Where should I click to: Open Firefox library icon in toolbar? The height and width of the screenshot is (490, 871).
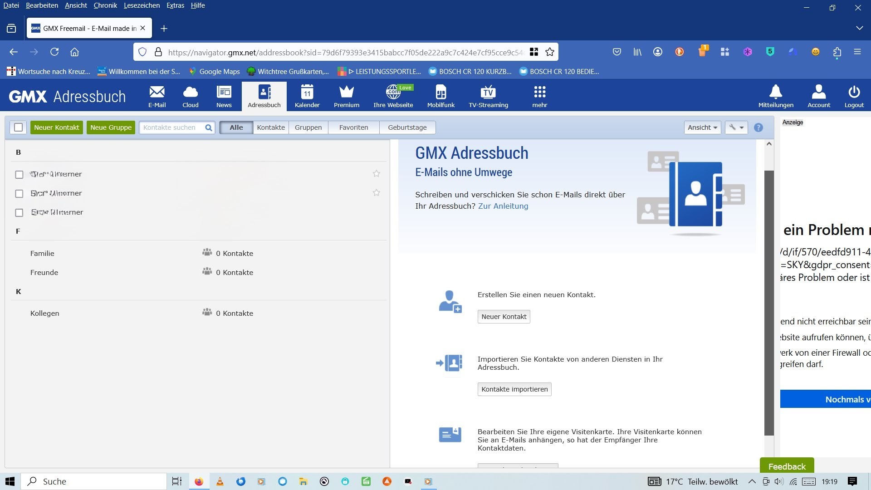(637, 52)
